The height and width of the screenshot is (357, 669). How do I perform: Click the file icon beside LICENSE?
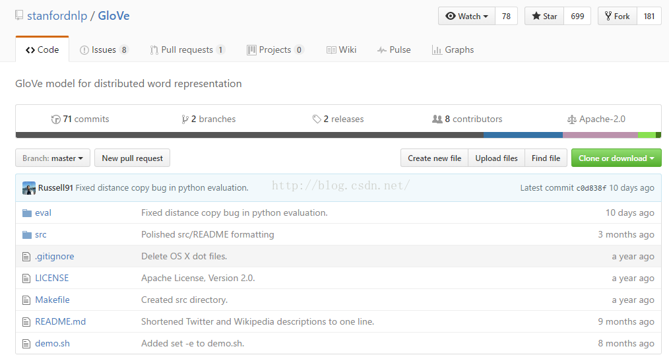26,278
